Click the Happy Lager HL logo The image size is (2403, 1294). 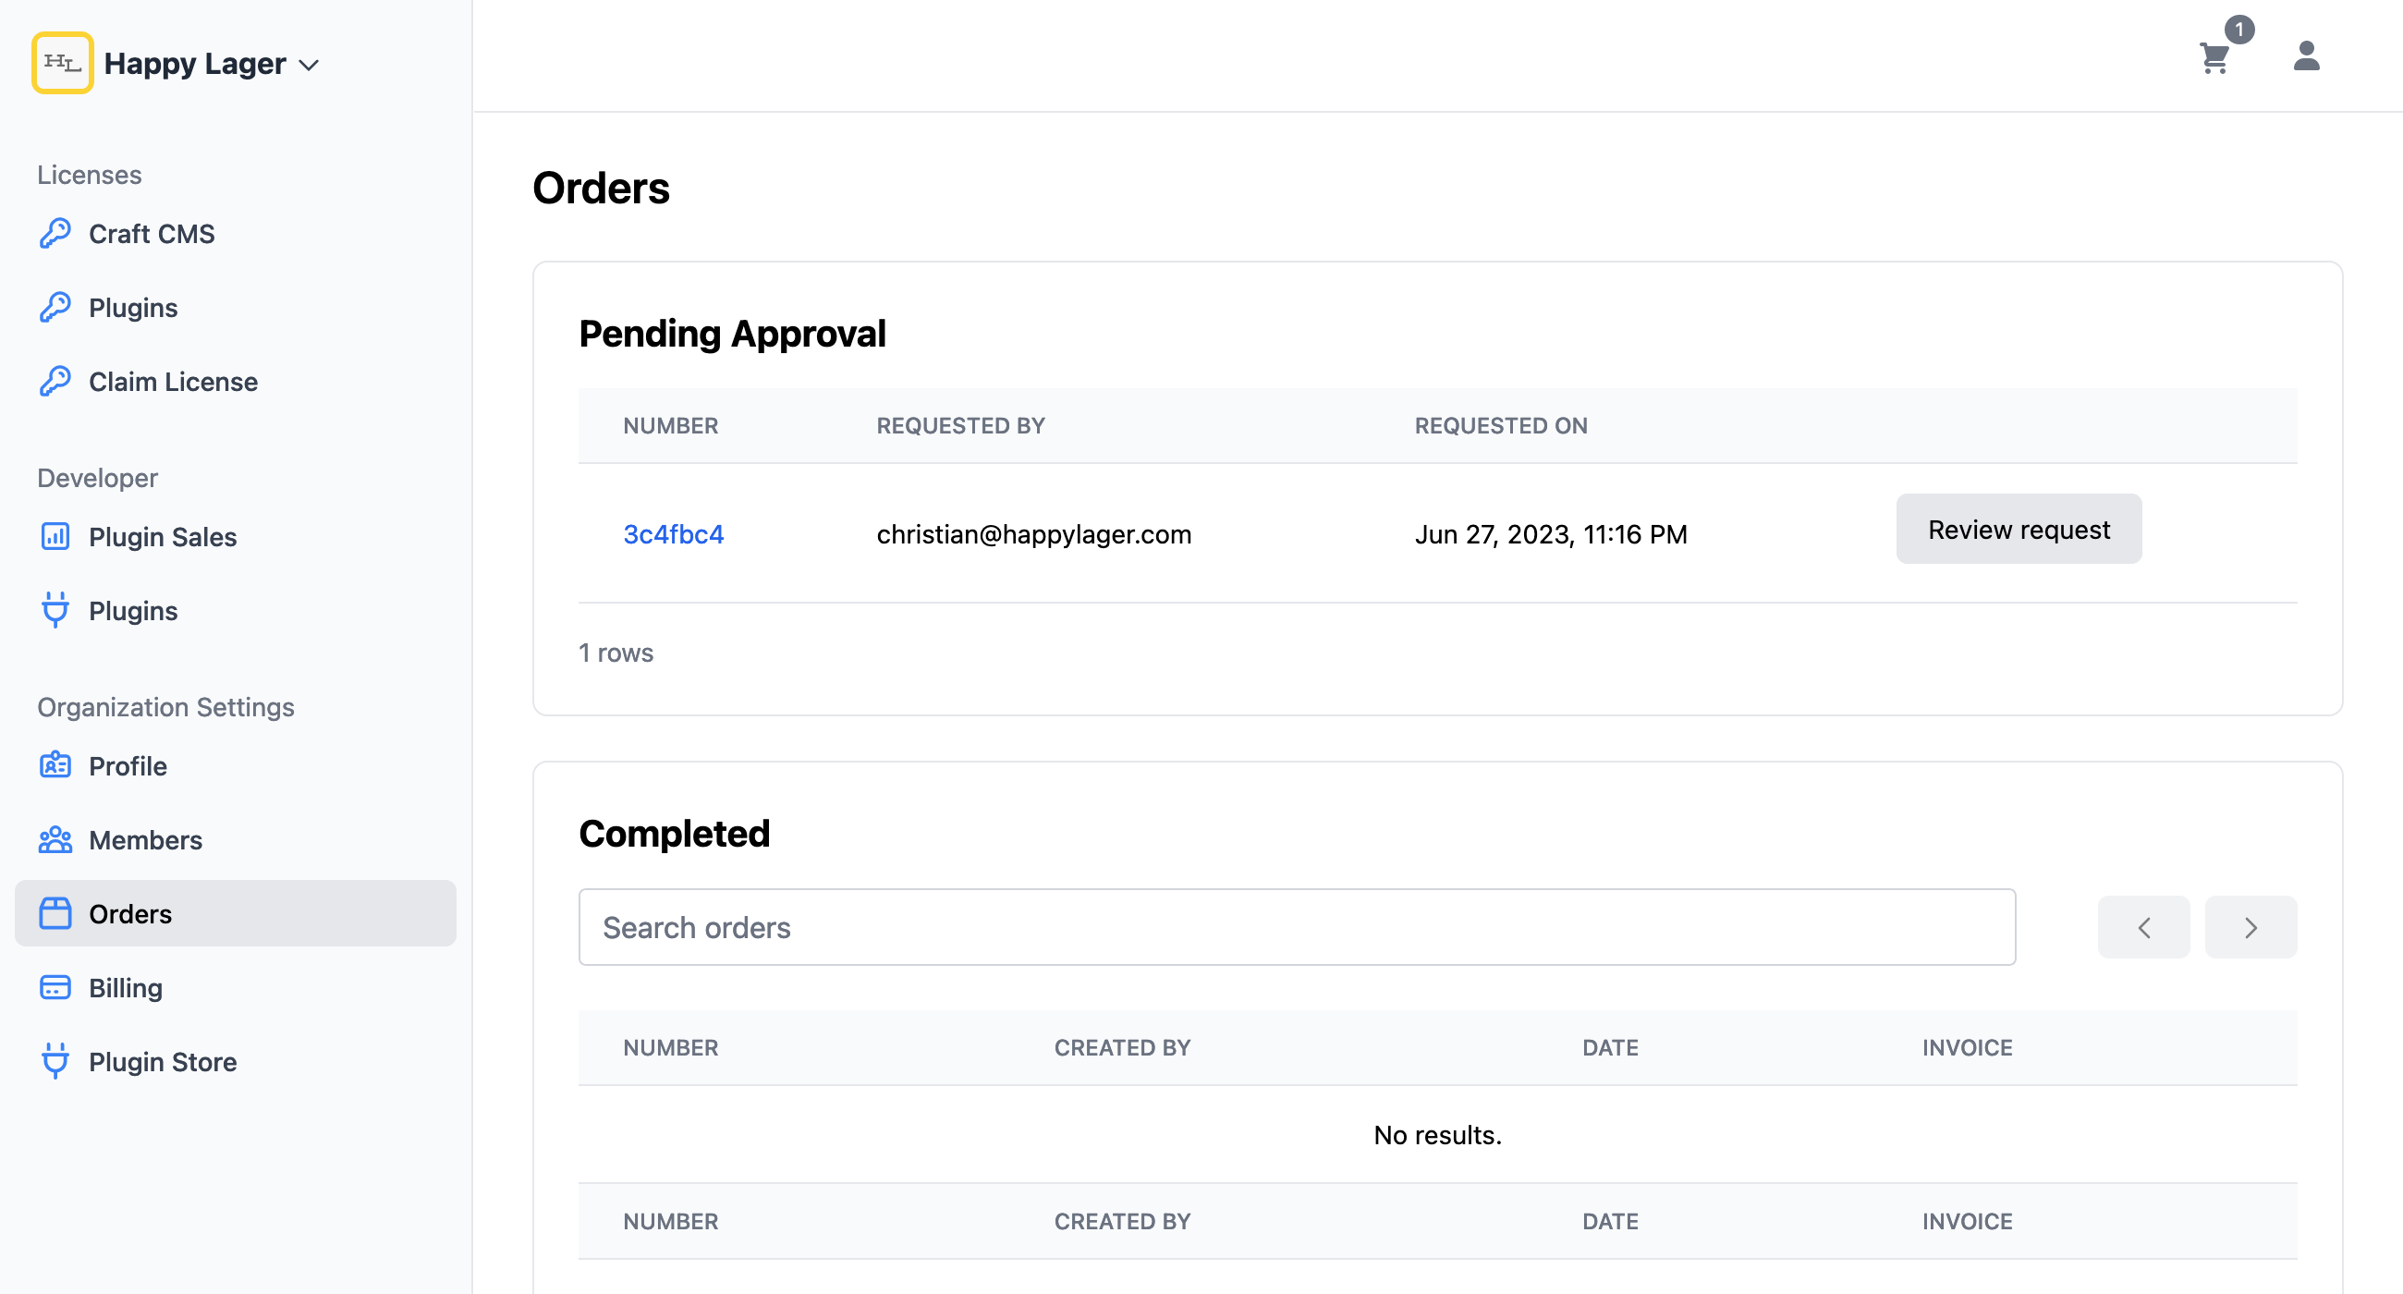pos(63,63)
